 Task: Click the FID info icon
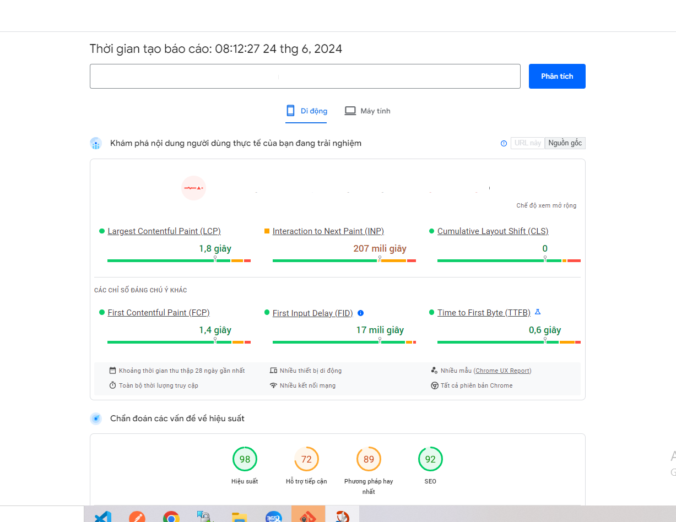point(361,313)
